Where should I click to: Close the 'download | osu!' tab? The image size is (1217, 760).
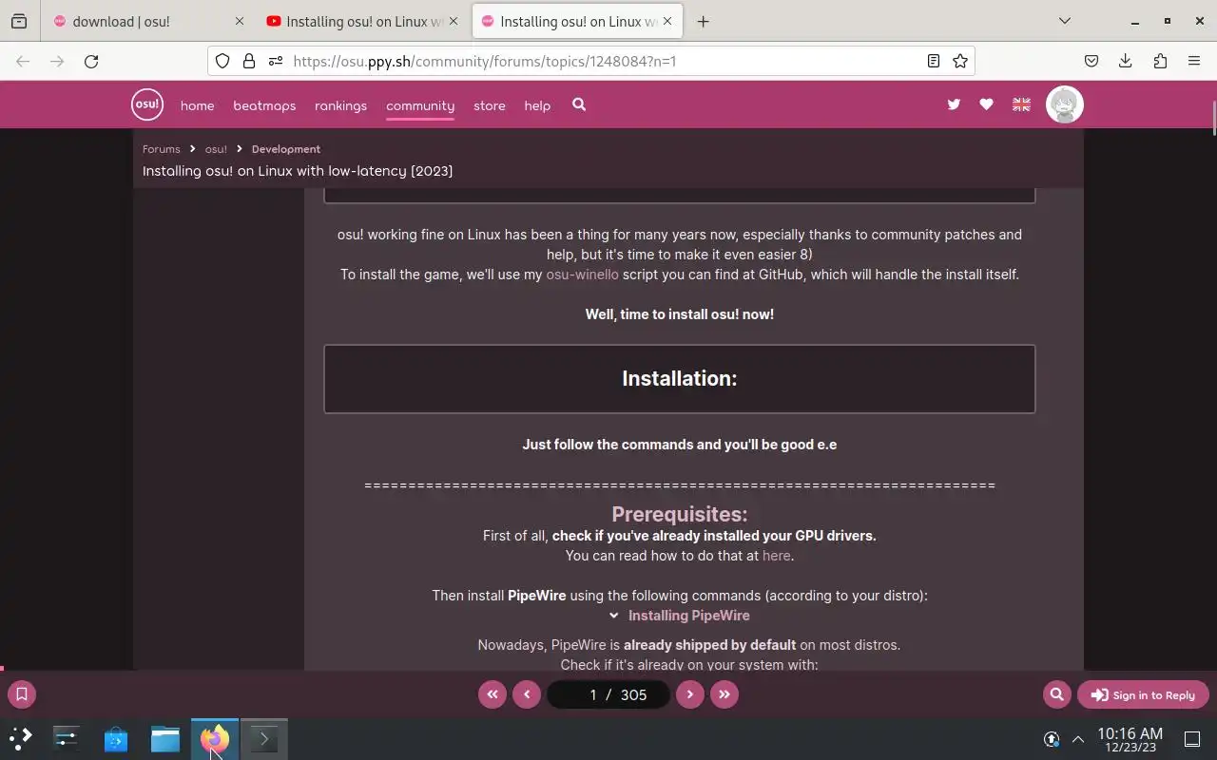tap(239, 21)
